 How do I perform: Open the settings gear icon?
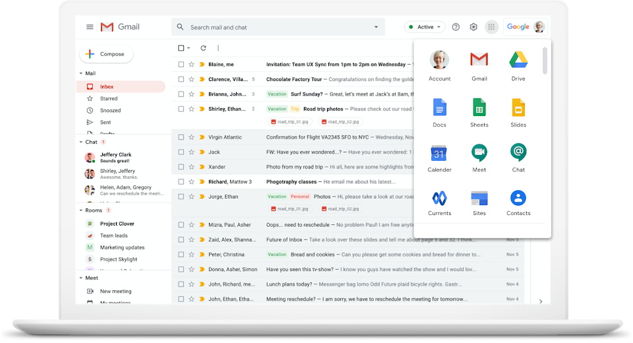click(473, 27)
